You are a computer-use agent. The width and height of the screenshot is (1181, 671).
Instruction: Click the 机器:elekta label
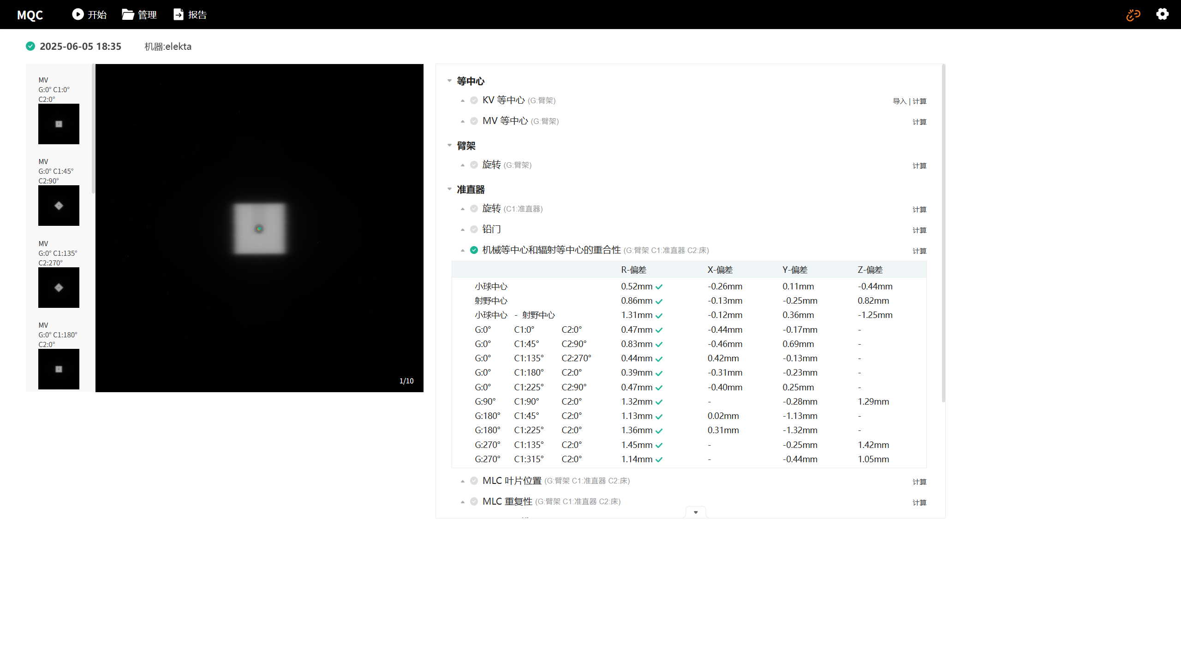point(168,47)
